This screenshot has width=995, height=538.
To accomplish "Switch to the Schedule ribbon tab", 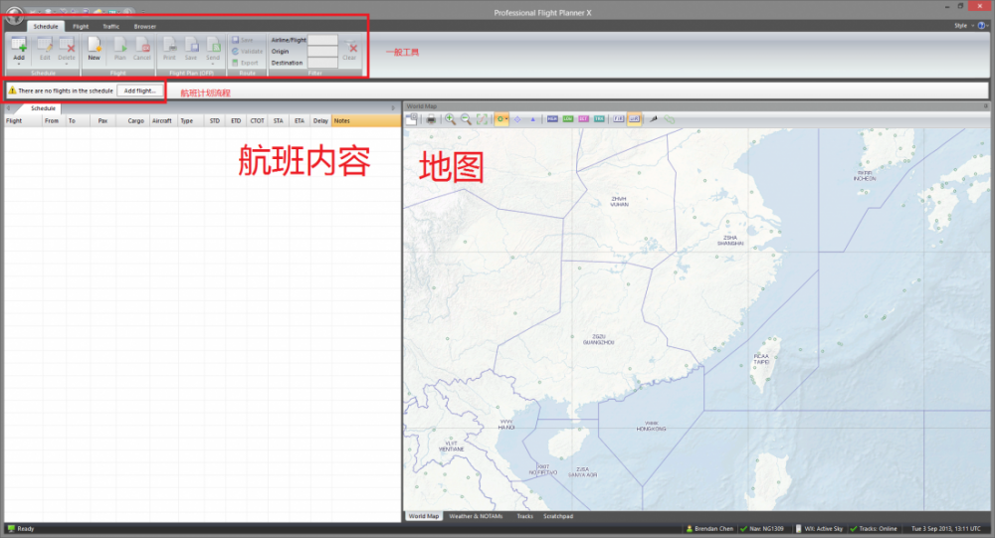I will coord(45,27).
